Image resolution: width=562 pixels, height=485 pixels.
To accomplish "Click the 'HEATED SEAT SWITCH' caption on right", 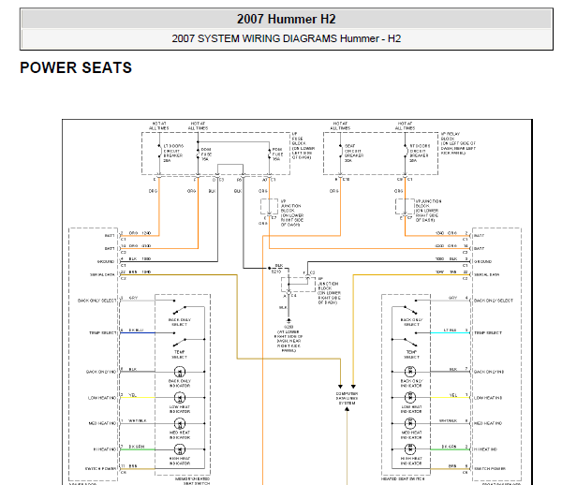I will [403, 478].
